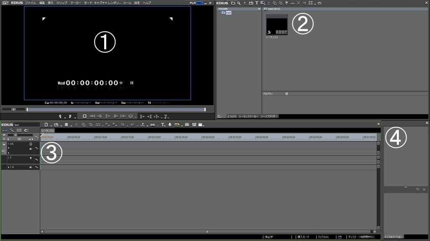Expand the 1 A audio track

(x=8, y=167)
